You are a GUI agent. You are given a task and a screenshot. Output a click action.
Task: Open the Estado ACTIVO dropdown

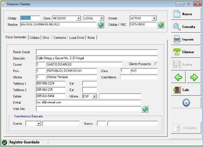154,18
